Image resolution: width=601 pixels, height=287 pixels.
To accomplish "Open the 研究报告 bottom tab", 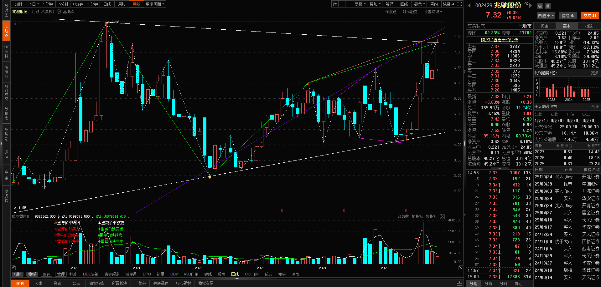I will [97, 283].
